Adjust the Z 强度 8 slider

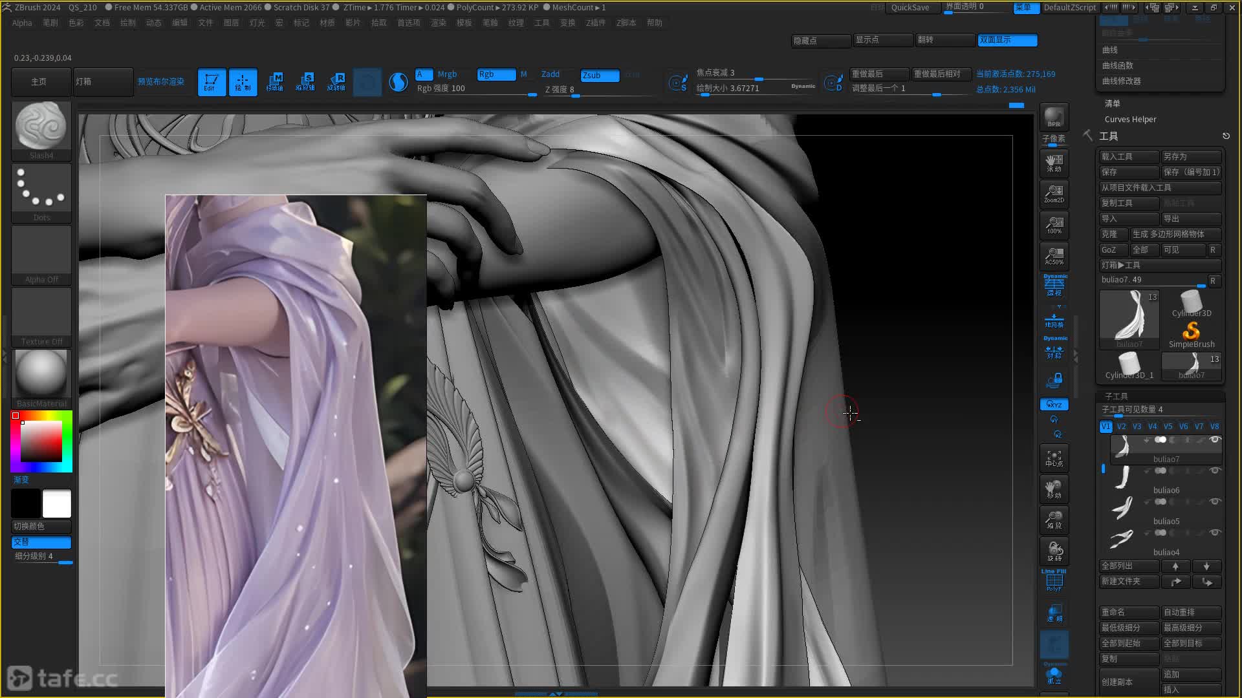point(600,90)
